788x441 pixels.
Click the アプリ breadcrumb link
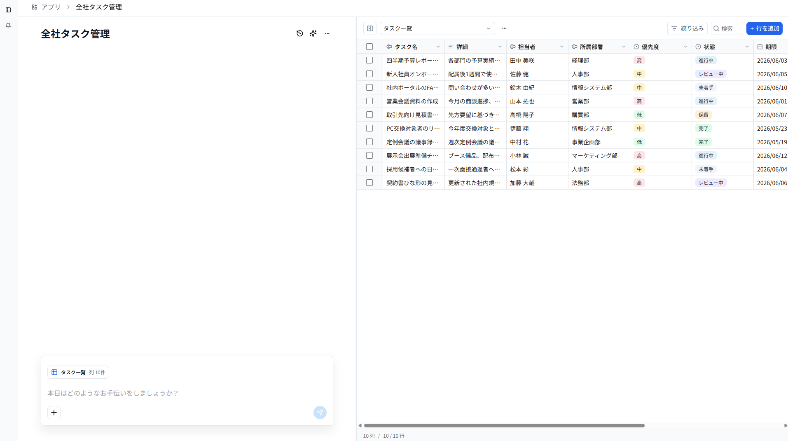pos(51,7)
